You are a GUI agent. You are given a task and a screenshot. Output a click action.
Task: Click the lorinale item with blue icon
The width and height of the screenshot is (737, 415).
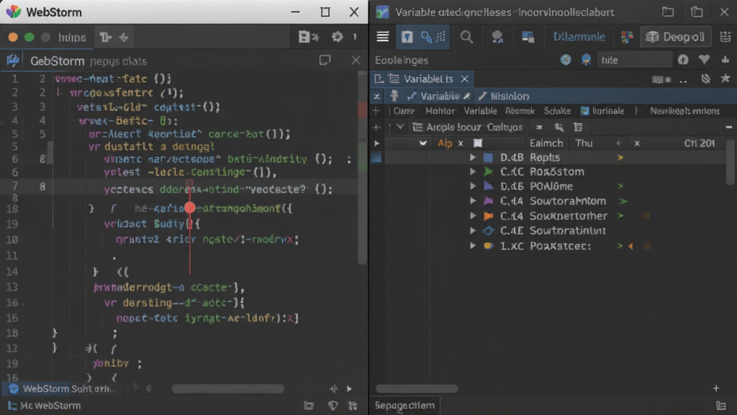[602, 111]
